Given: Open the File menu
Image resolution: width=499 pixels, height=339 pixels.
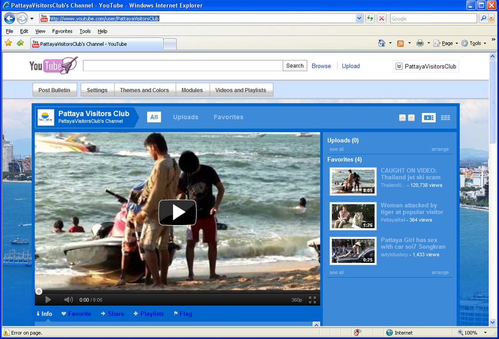Looking at the screenshot, I should [x=10, y=31].
